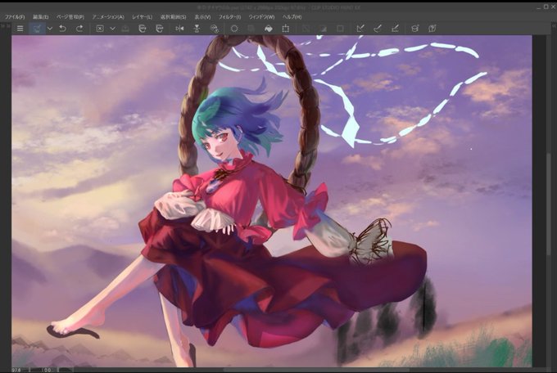This screenshot has width=557, height=373.
Task: Click the highlighted CLIP STUDIO launch icon
Action: click(37, 29)
